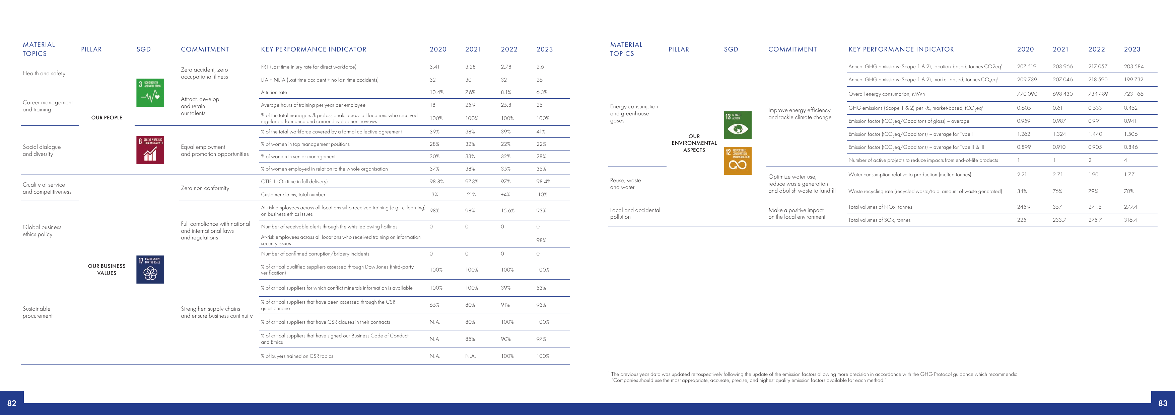Click the 2.61 value for FR1 2023
This screenshot has height=415, width=1175.
point(541,67)
